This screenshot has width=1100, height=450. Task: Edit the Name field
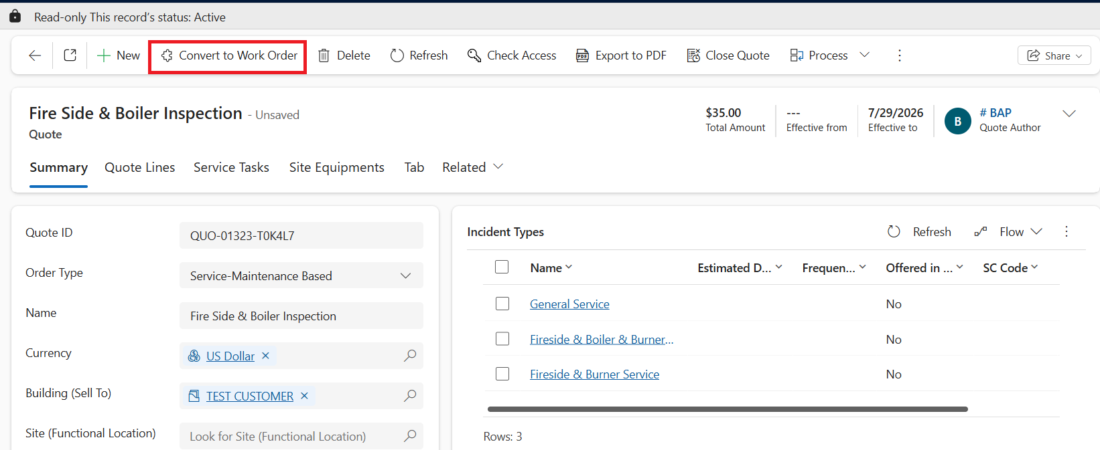[301, 316]
